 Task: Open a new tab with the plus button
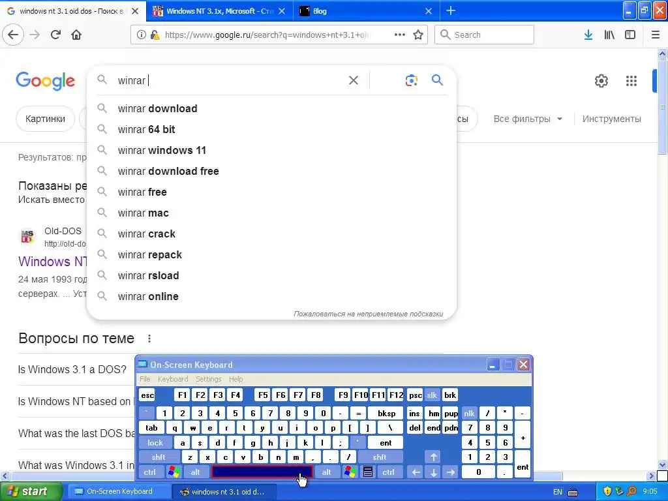point(451,10)
